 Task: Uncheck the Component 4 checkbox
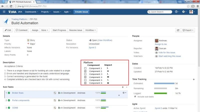(x=85, y=77)
